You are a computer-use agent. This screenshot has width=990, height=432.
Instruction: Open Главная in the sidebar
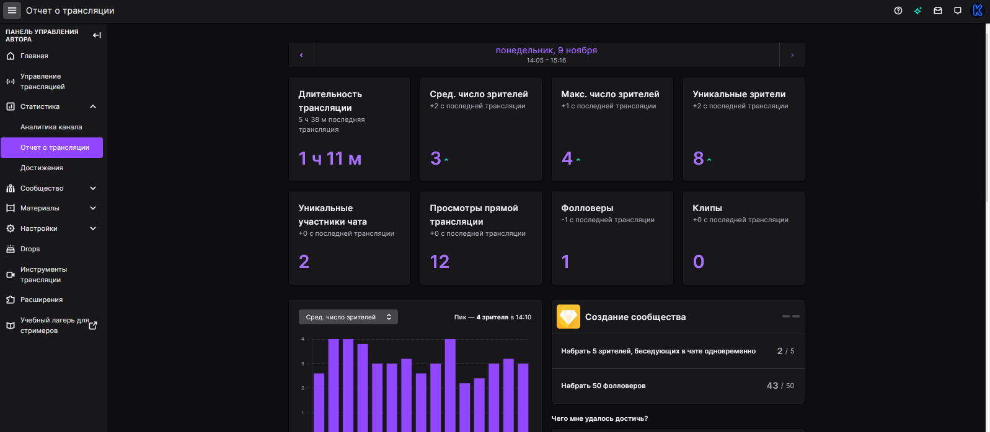[x=52, y=56]
